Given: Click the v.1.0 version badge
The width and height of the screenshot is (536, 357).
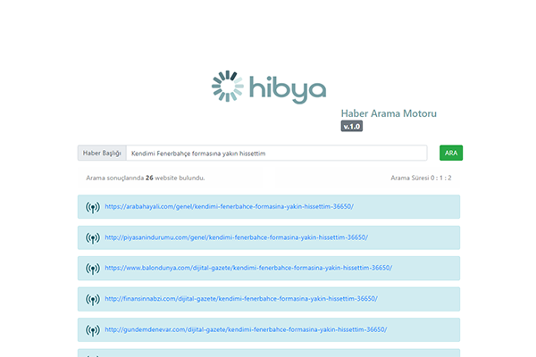Looking at the screenshot, I should tap(351, 127).
